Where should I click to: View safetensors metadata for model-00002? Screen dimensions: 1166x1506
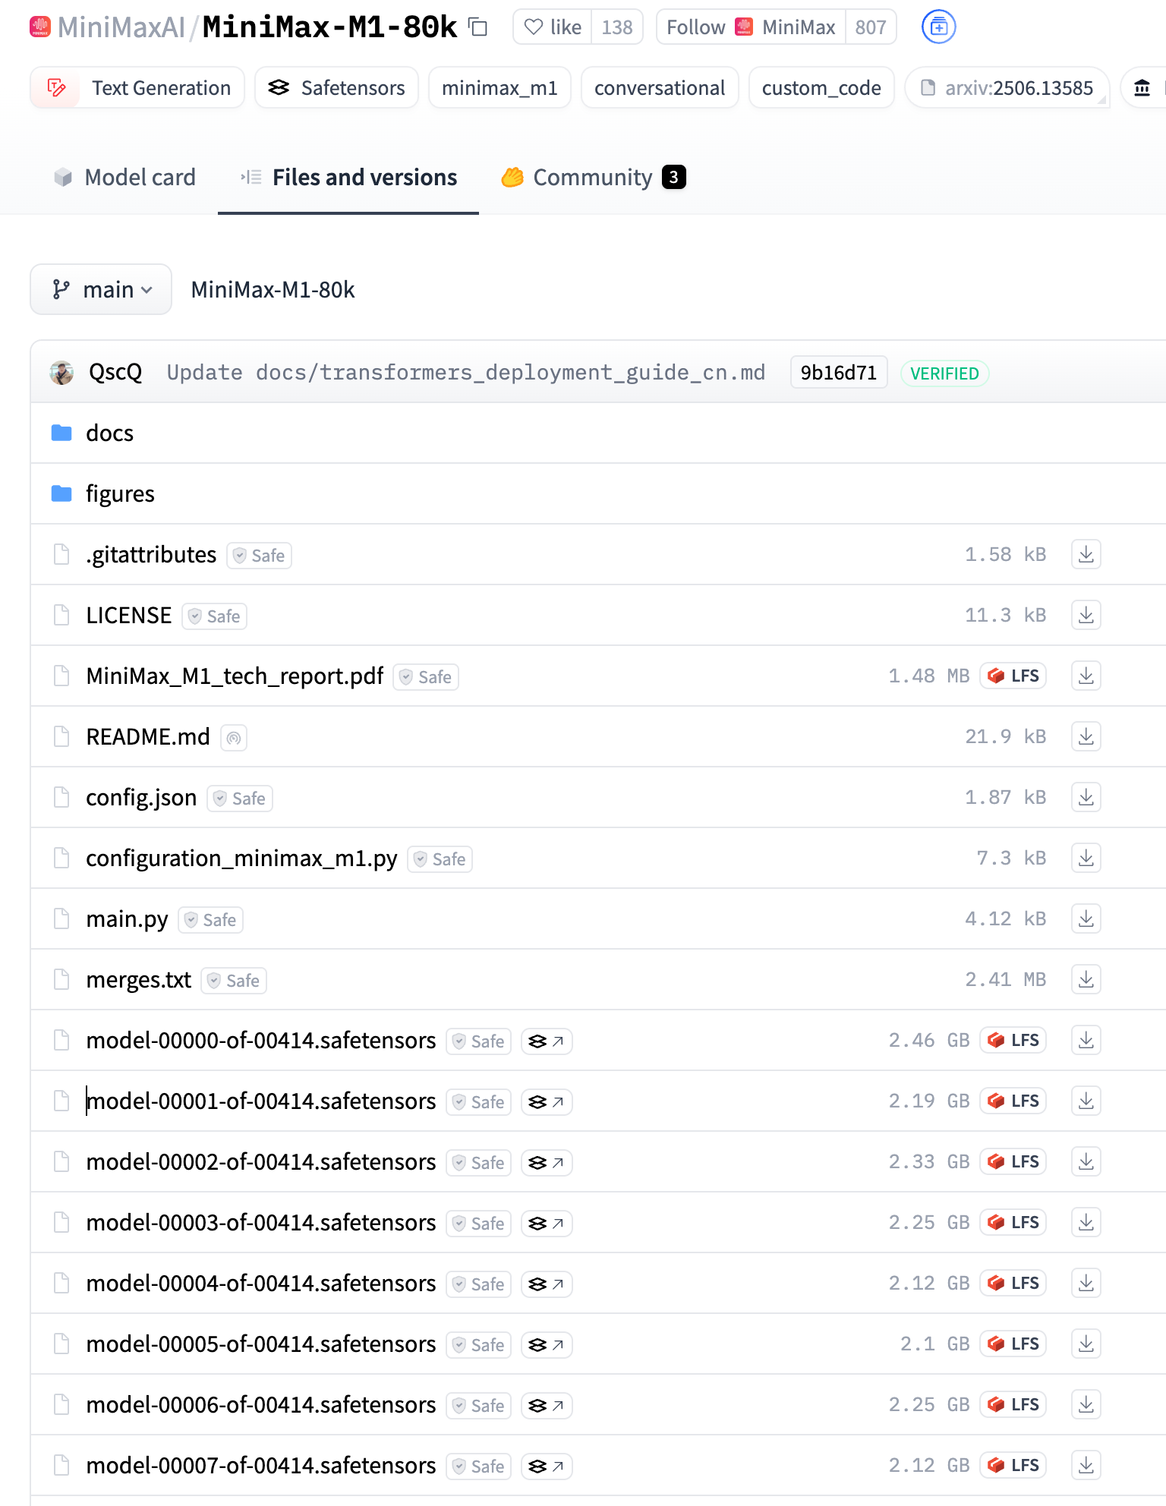[547, 1162]
